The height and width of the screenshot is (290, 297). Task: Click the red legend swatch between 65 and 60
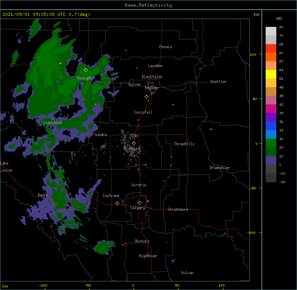[x=271, y=49]
